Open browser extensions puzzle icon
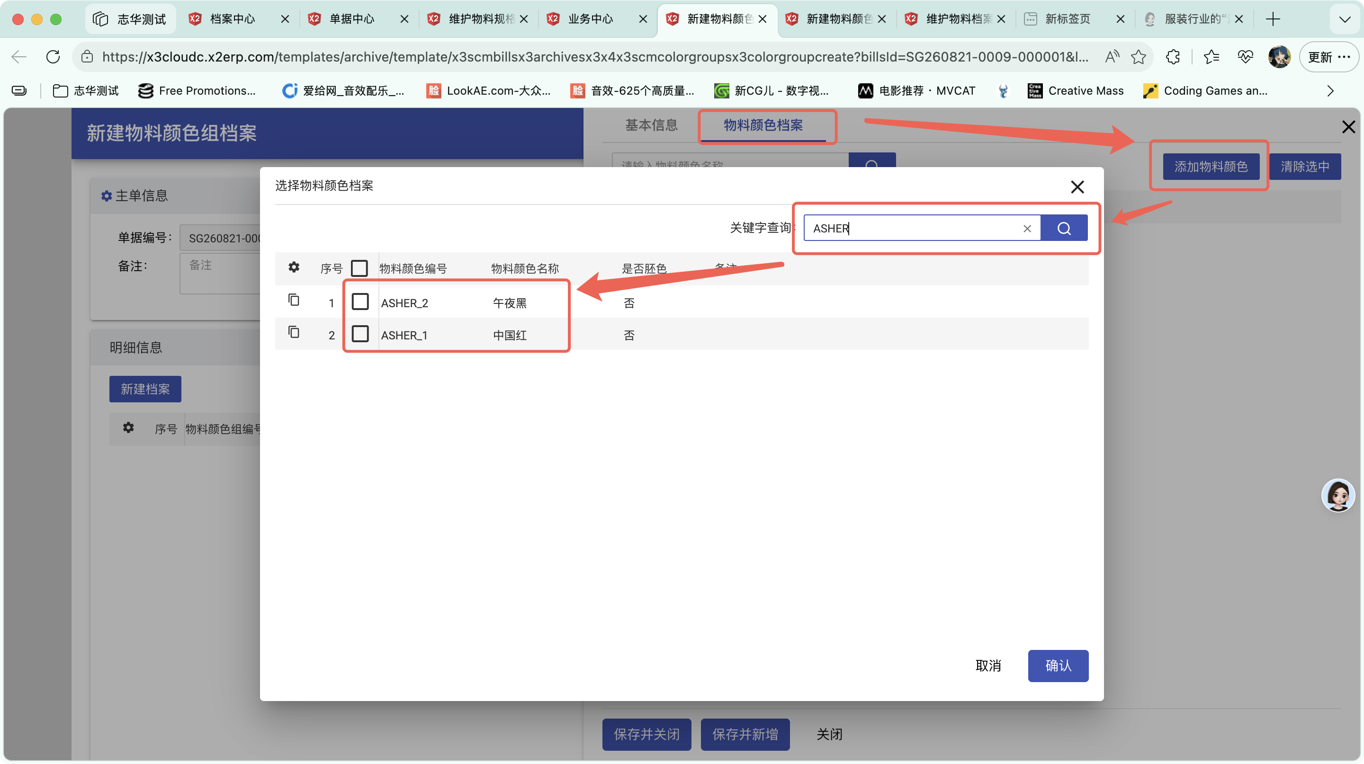This screenshot has height=764, width=1364. pos(1173,57)
